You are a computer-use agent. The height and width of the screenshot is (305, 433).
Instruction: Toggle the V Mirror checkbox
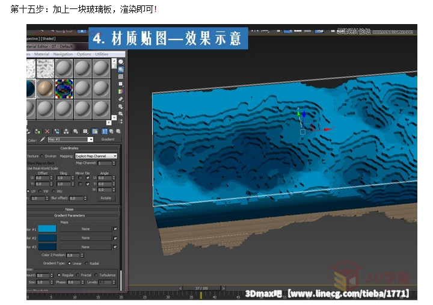pos(80,184)
